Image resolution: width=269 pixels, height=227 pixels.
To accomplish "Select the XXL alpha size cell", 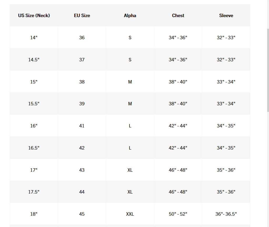I will (x=130, y=214).
